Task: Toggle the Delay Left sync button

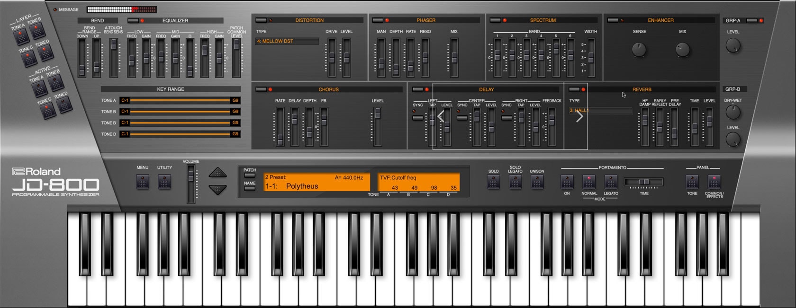Action: tap(418, 117)
